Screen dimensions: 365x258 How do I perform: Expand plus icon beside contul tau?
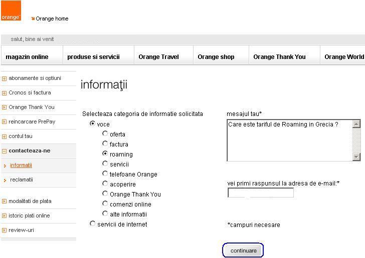point(4,136)
